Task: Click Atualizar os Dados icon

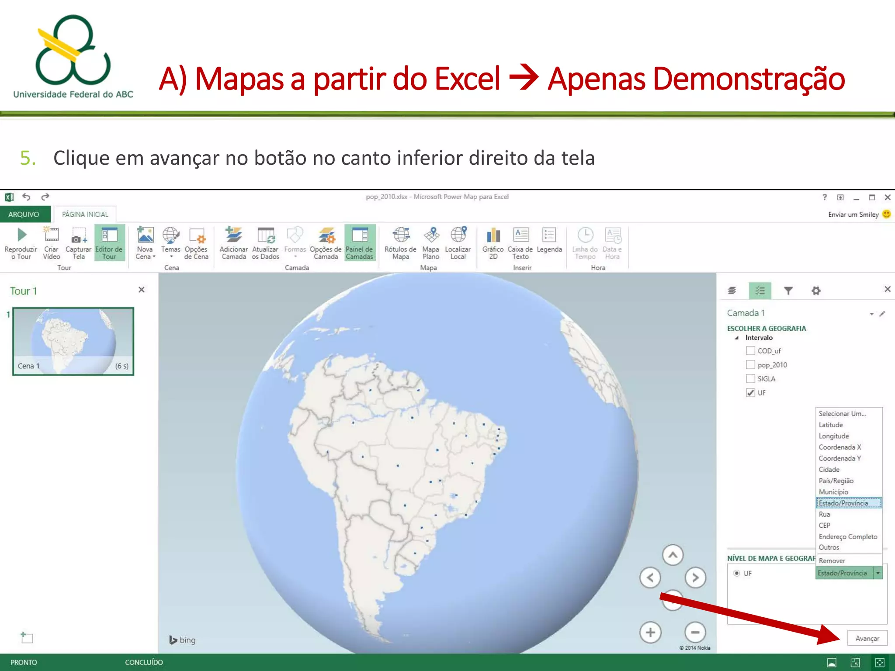Action: [265, 235]
